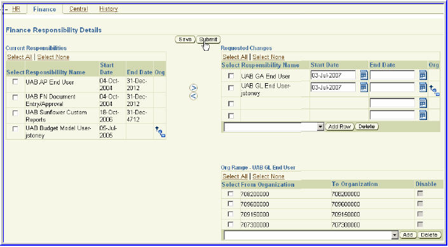Open End Date calendar for UAB GA End User
448x247 pixels.
click(x=423, y=76)
